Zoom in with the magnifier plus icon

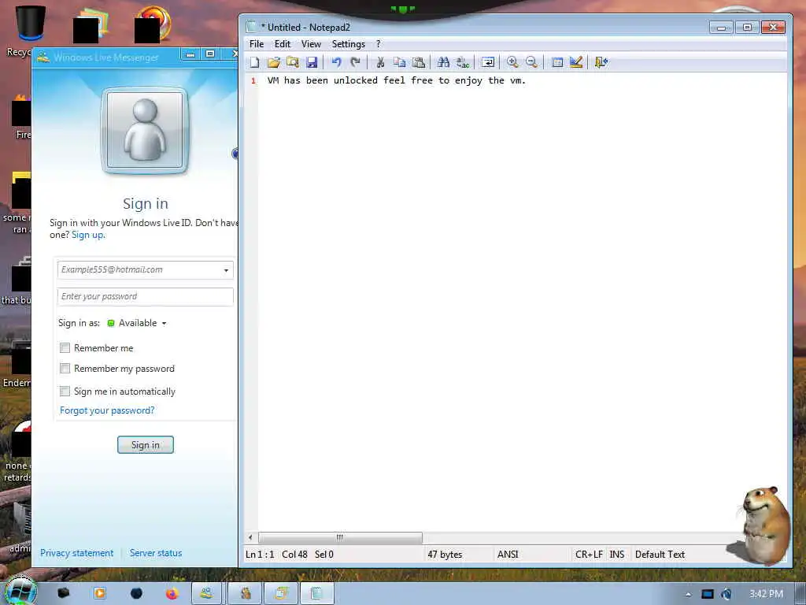tap(512, 62)
